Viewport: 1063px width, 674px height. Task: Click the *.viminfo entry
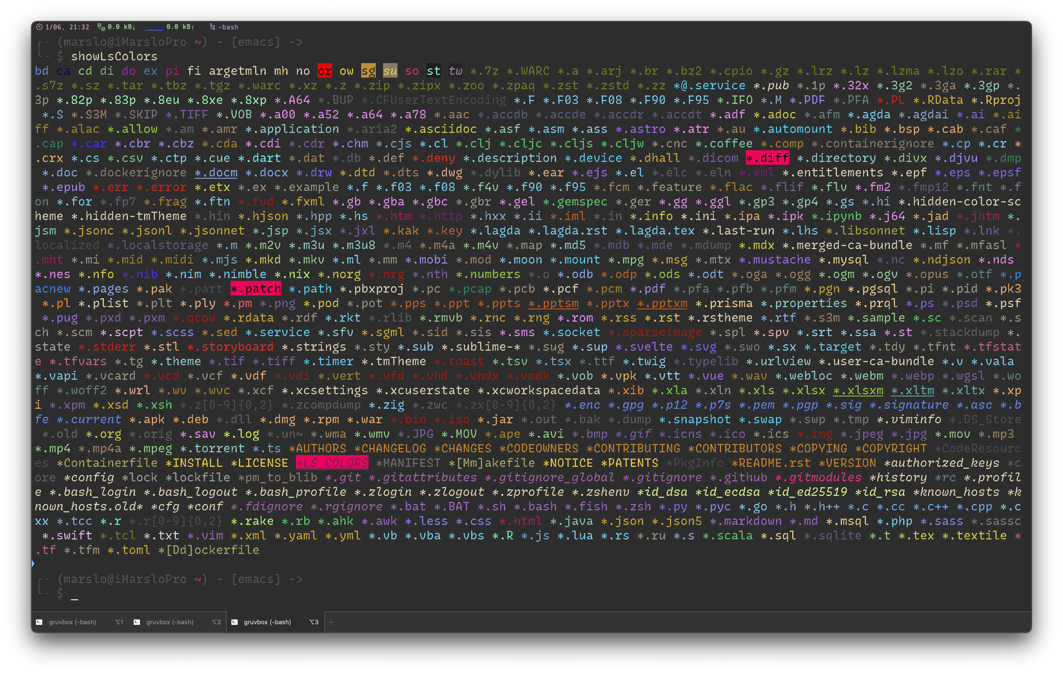[x=909, y=419]
